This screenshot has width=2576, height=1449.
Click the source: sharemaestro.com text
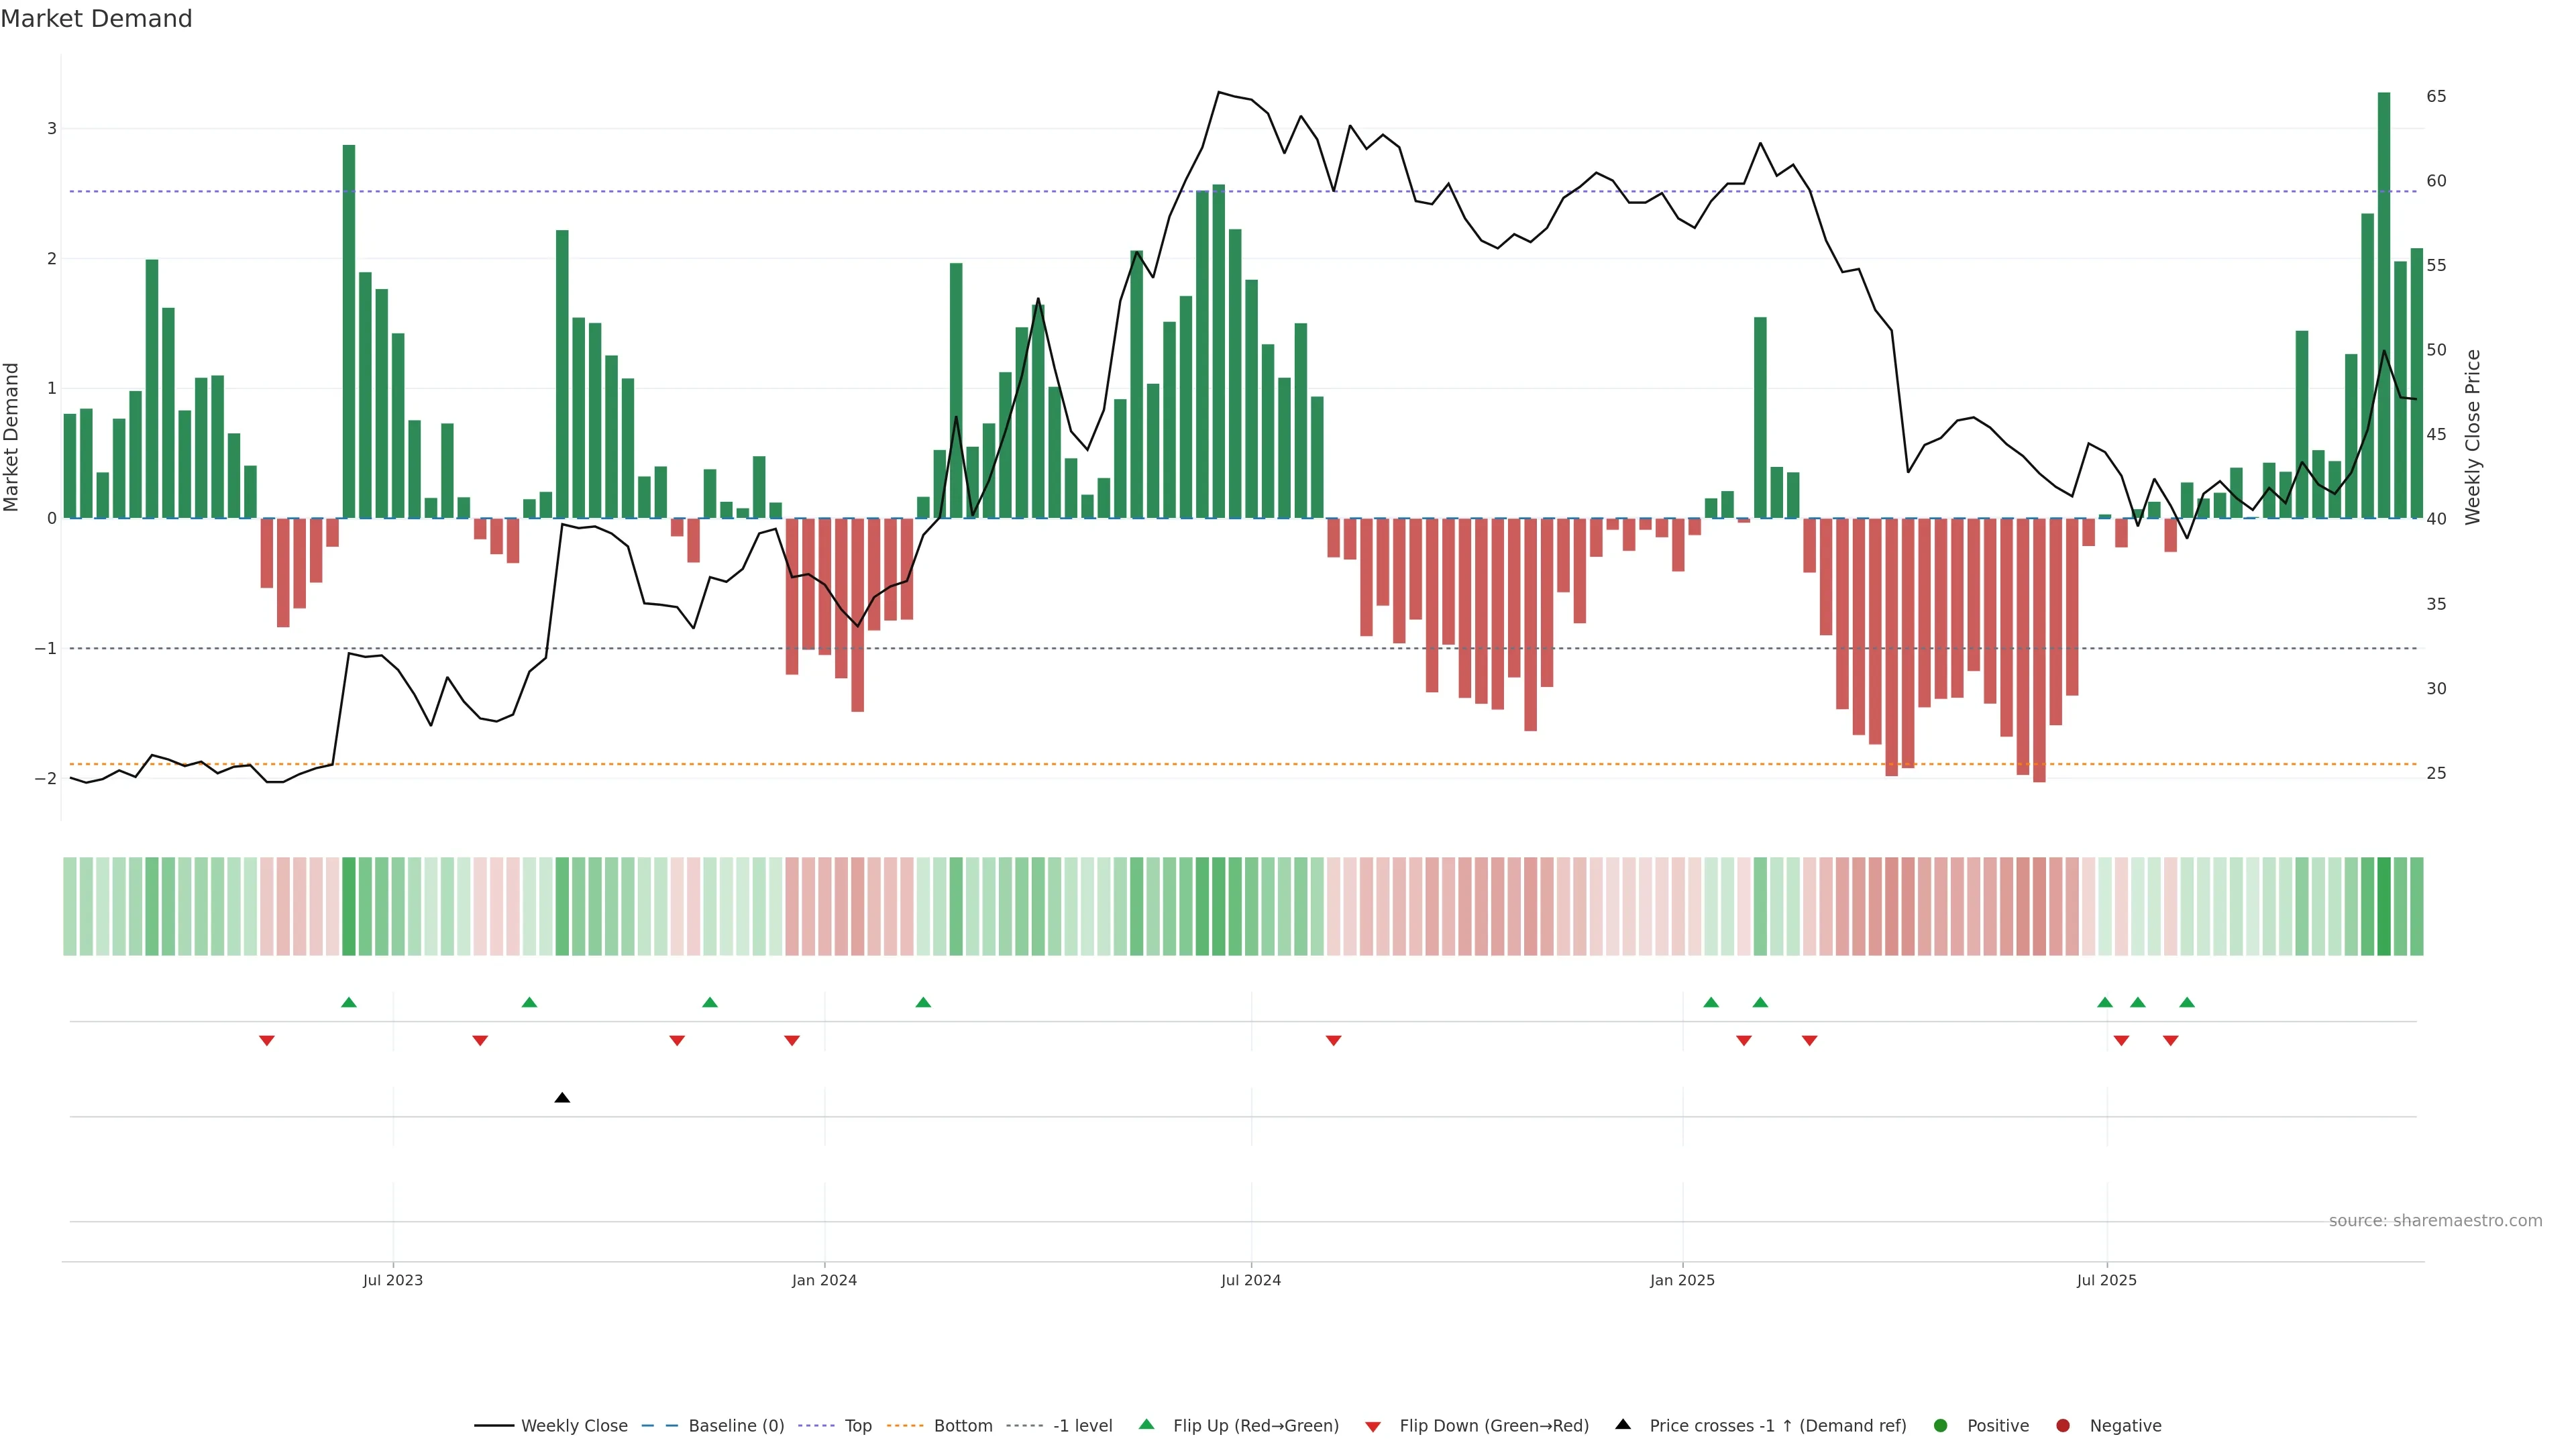(x=2435, y=1221)
